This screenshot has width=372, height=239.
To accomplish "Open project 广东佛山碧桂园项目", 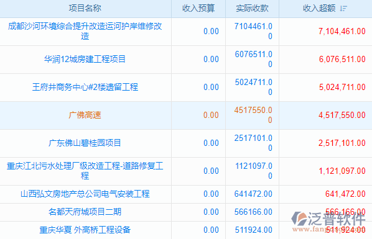I will tap(85, 143).
